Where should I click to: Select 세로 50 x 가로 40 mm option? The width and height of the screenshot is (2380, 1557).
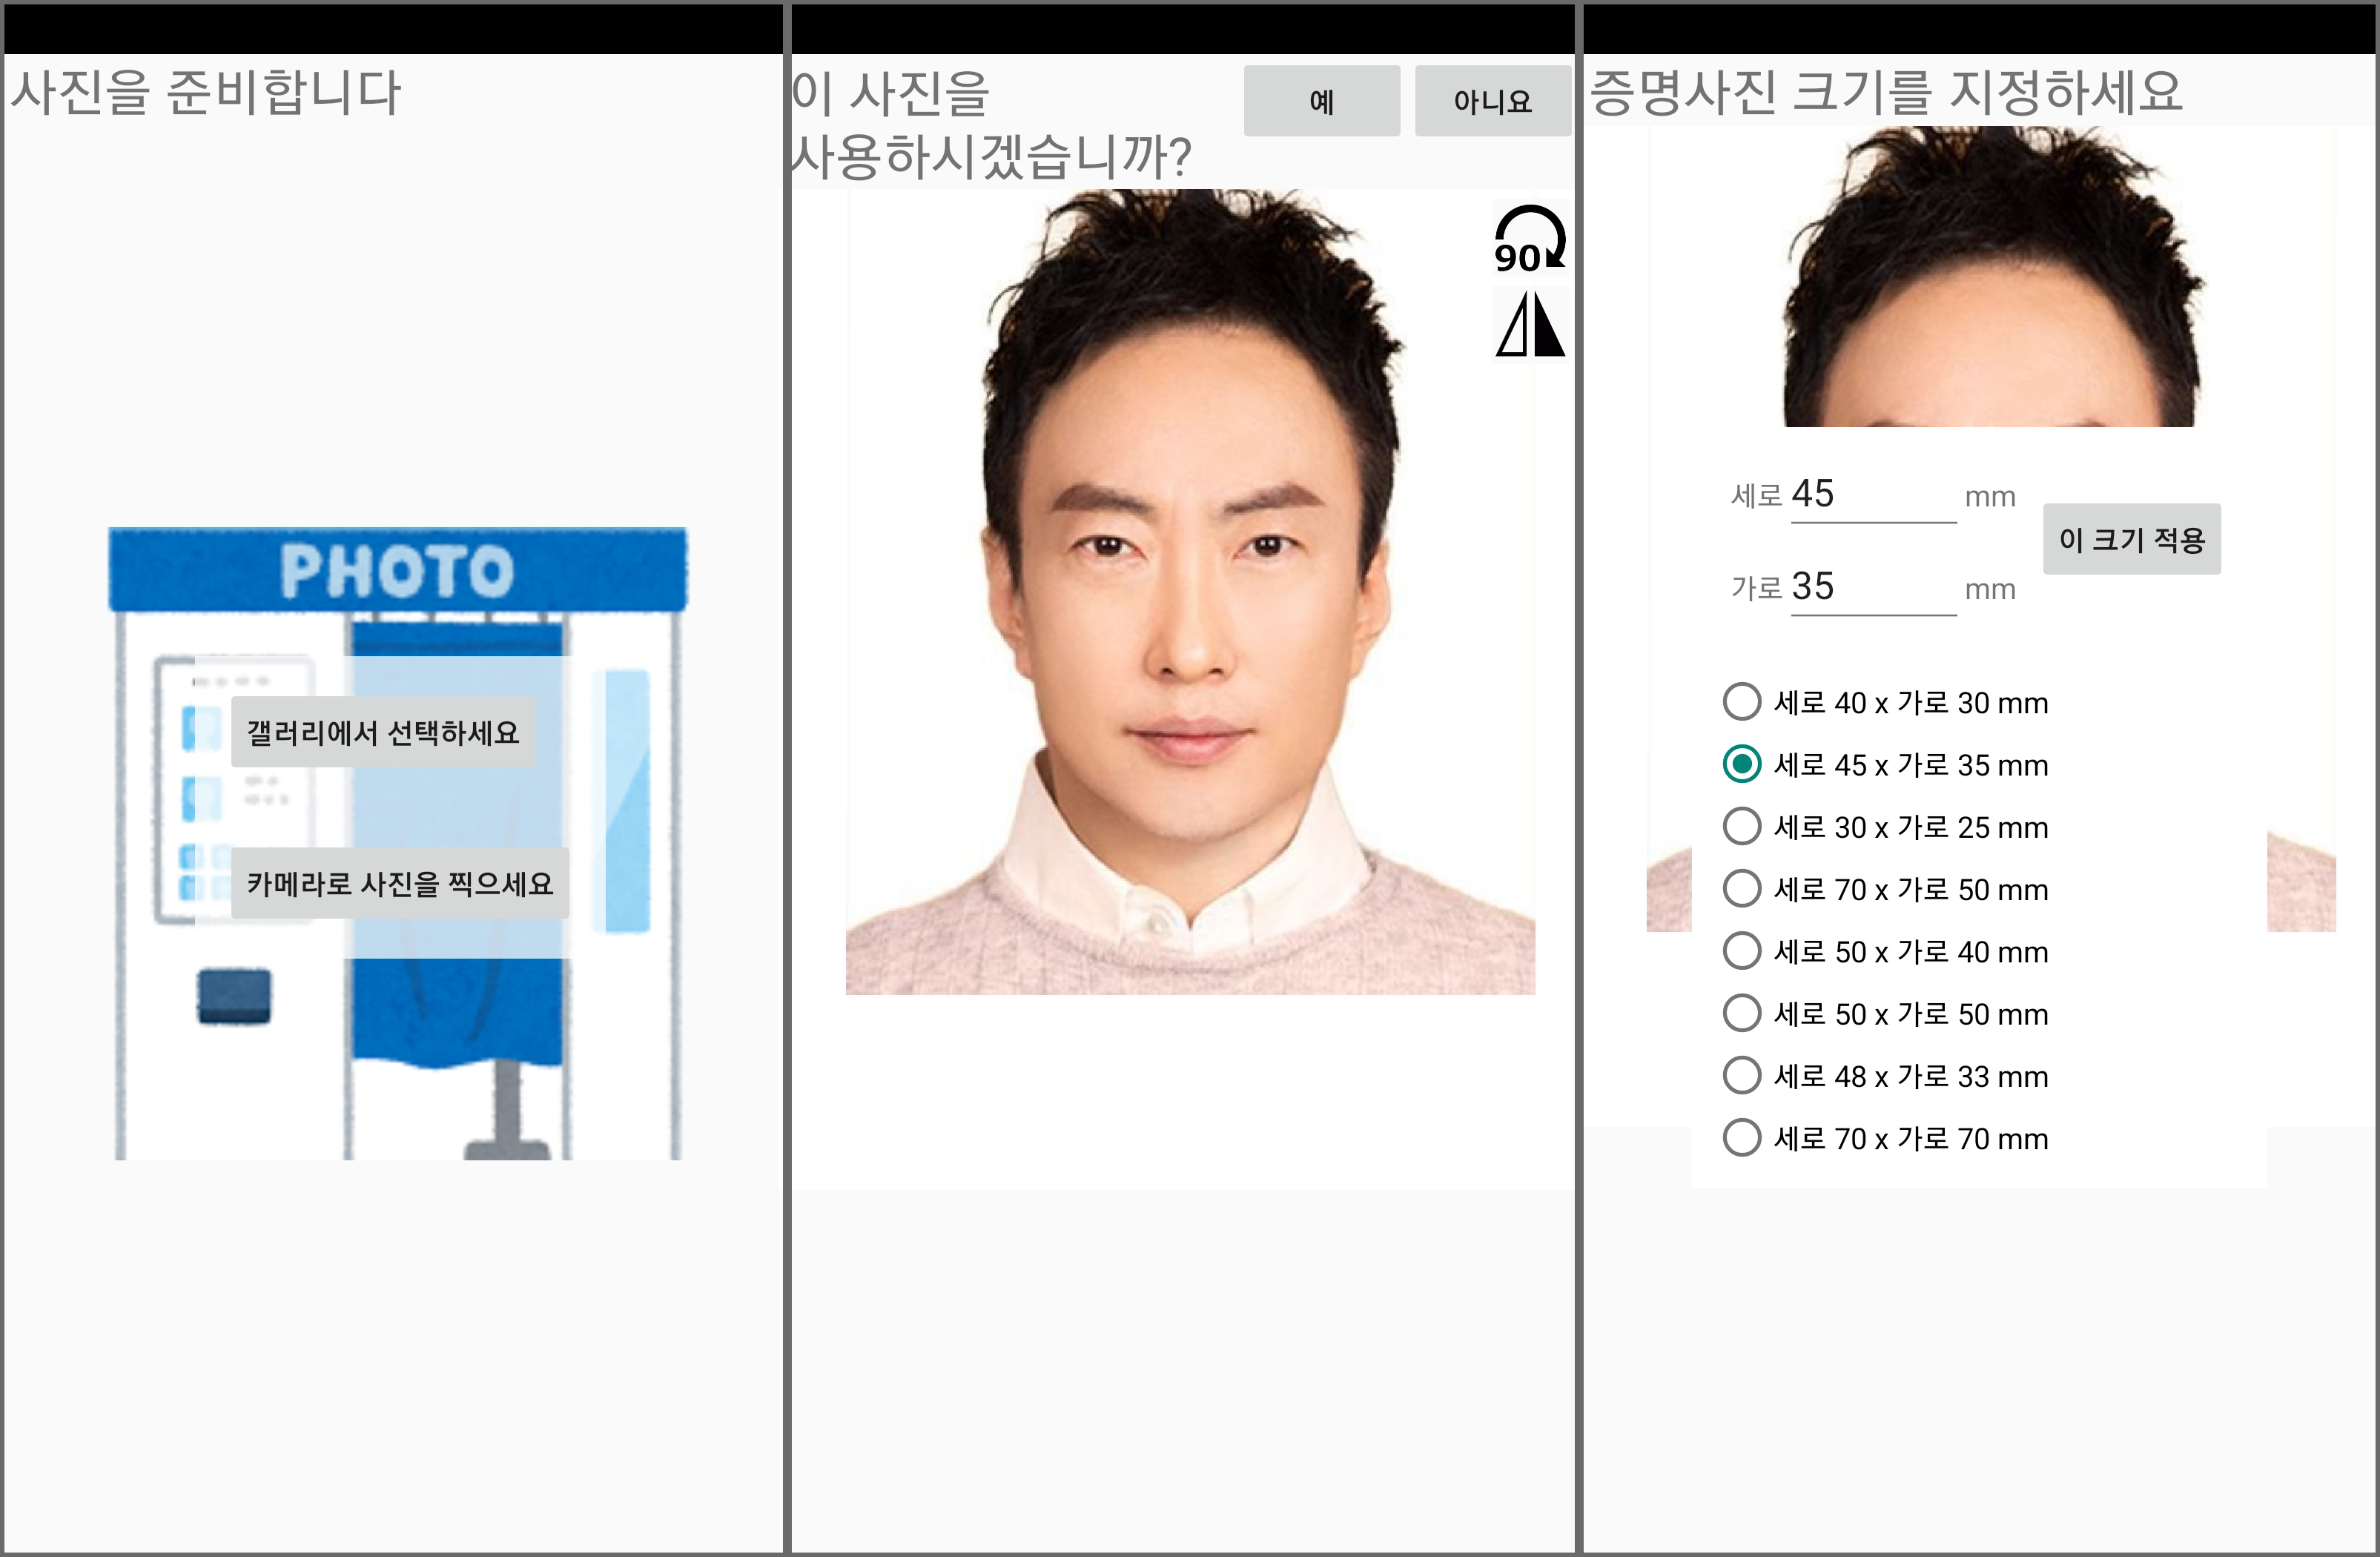point(1886,951)
